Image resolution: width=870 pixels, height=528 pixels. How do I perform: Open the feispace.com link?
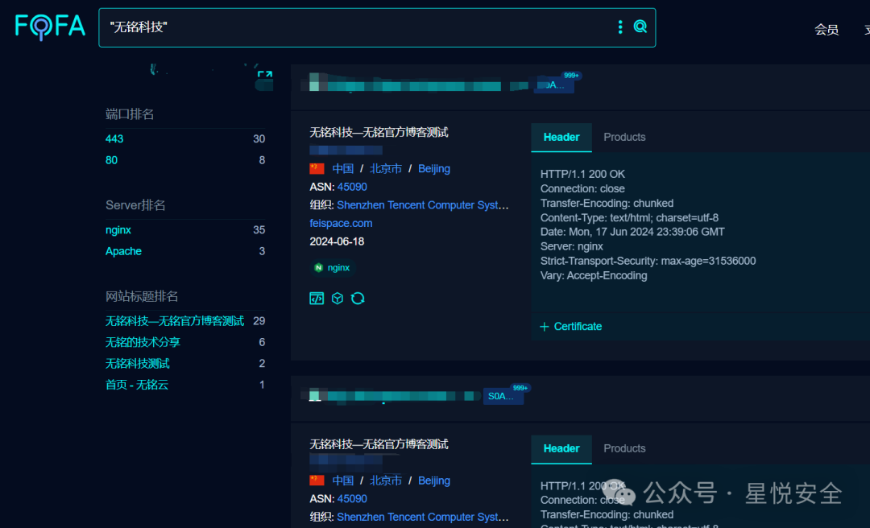[x=341, y=223]
